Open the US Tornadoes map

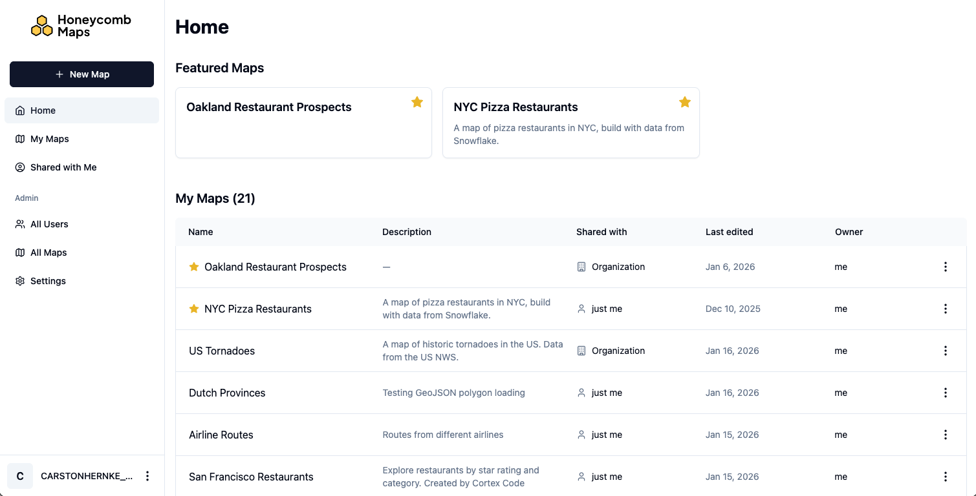(222, 351)
